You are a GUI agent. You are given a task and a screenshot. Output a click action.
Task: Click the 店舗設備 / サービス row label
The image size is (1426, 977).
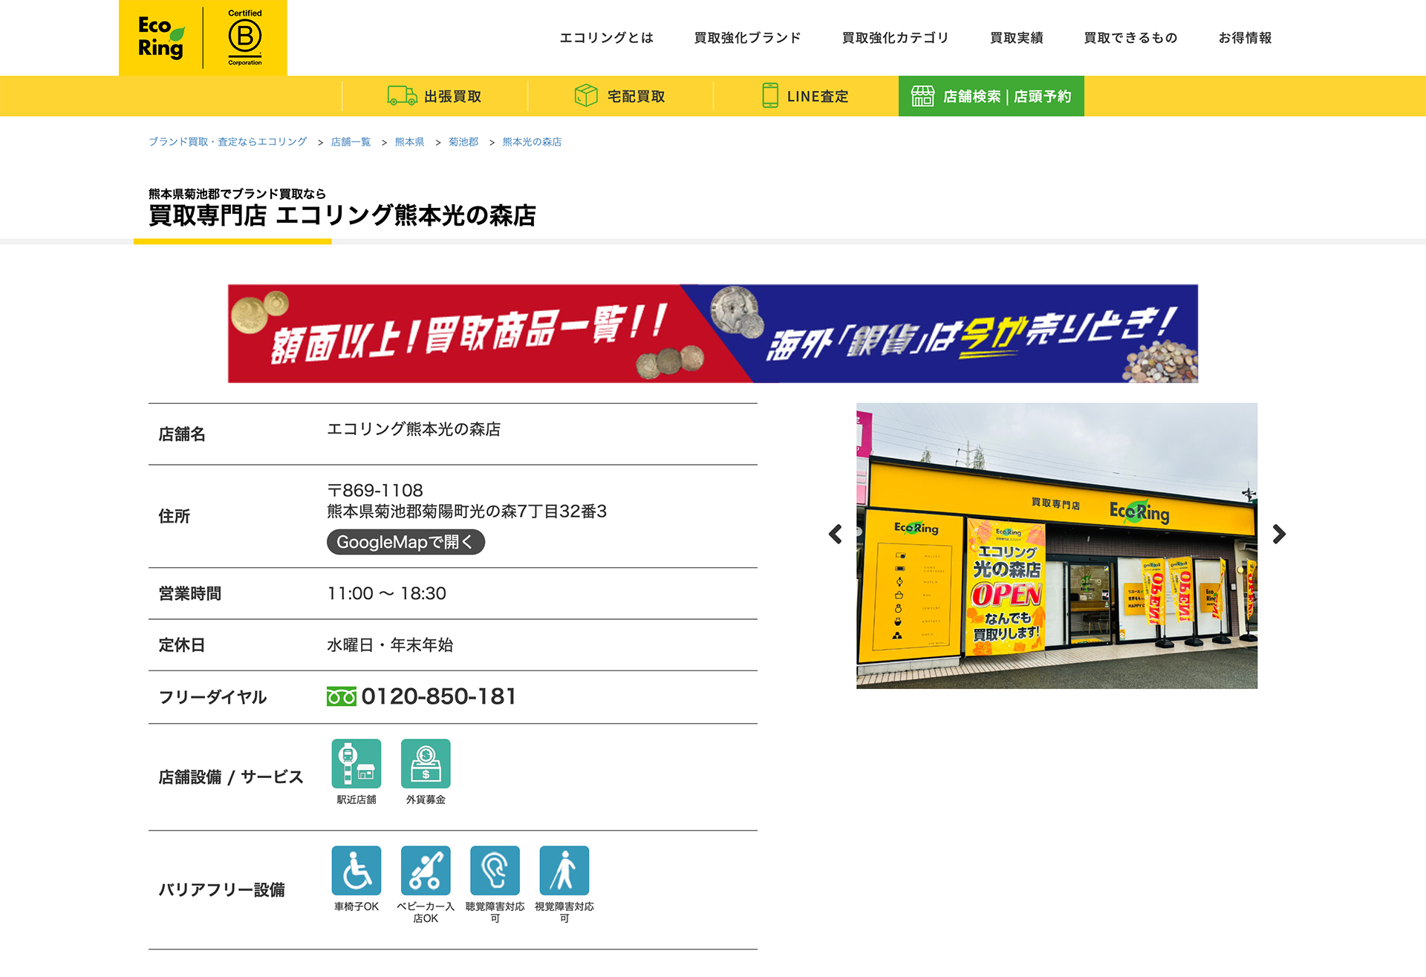click(231, 777)
